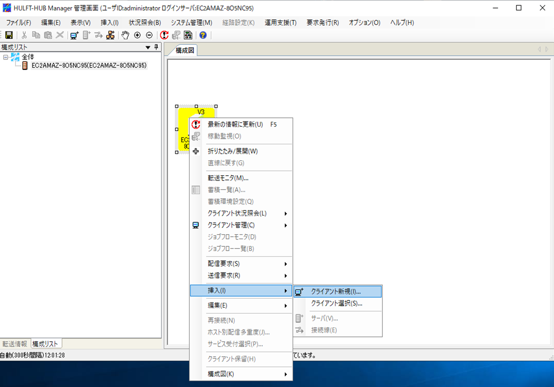Click the Paste clipboard toolbar icon
554x387 pixels.
coord(48,35)
